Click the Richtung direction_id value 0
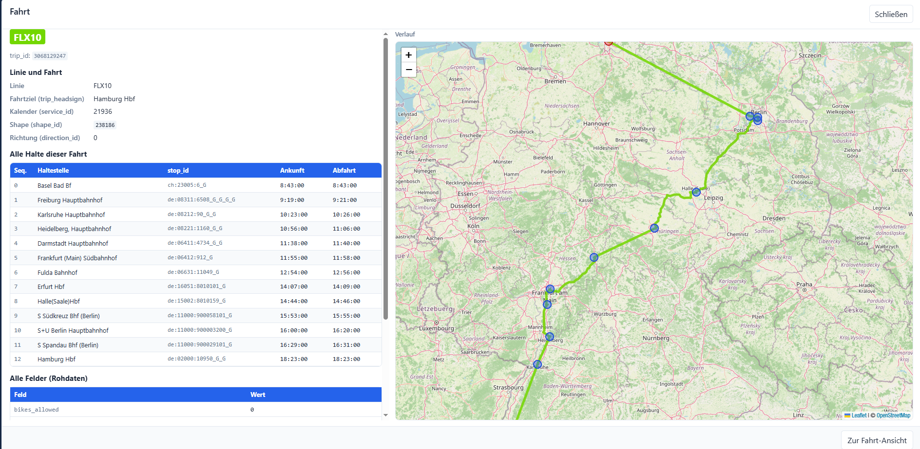This screenshot has height=449, width=920. (96, 138)
